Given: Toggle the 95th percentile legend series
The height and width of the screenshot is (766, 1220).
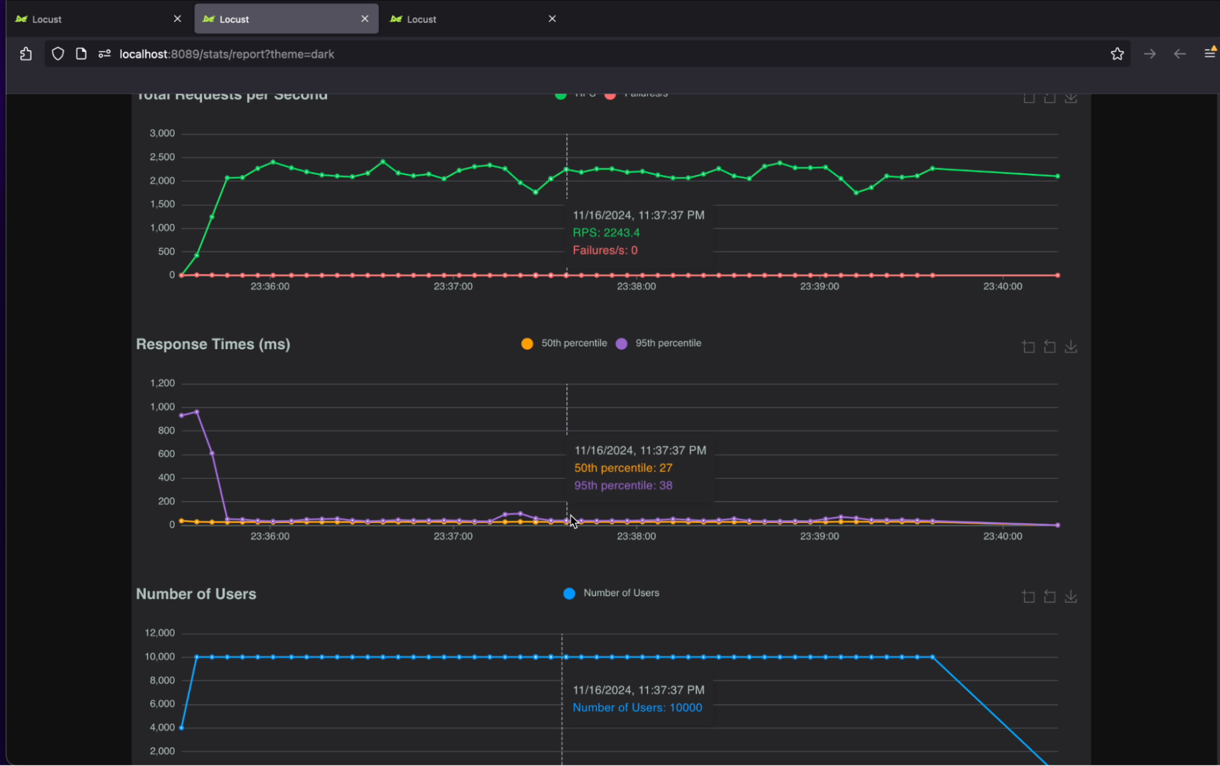Looking at the screenshot, I should click(658, 343).
